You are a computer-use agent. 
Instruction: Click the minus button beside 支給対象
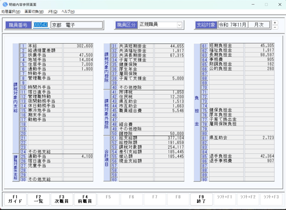point(275,27)
